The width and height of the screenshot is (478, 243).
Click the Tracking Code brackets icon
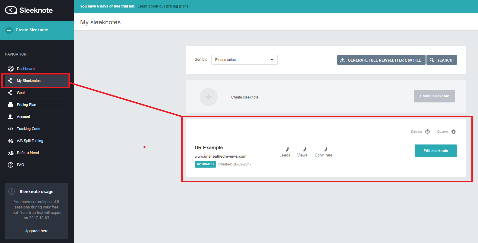(x=11, y=129)
